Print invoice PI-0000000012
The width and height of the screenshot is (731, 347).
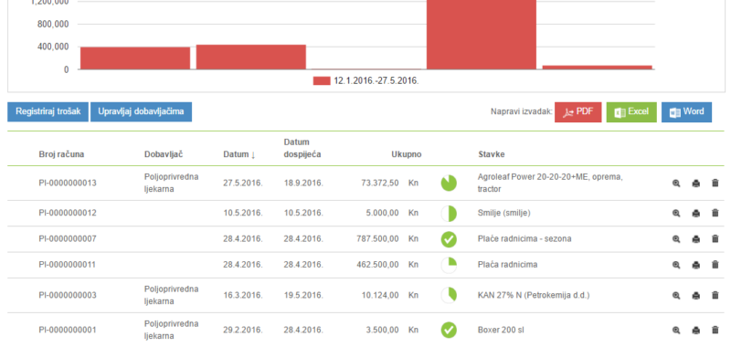click(x=695, y=213)
